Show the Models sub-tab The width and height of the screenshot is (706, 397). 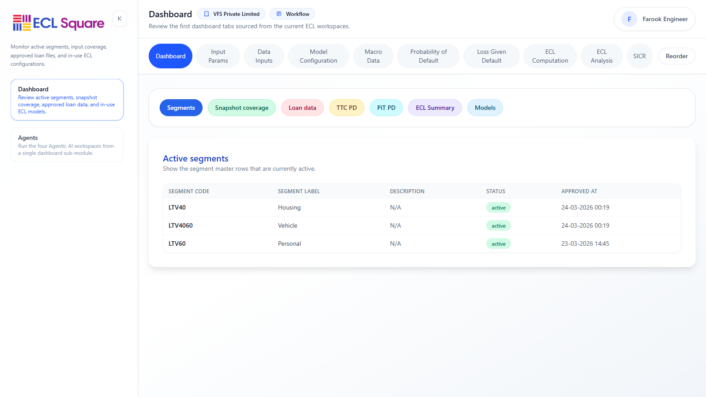[485, 108]
